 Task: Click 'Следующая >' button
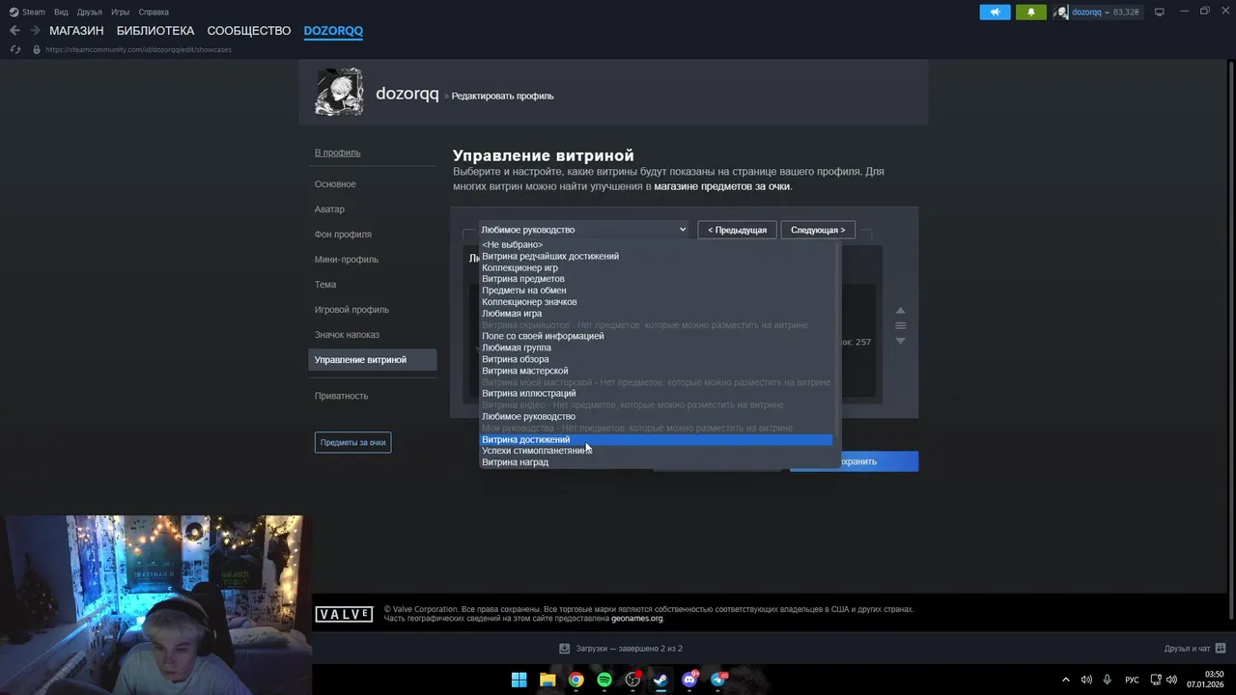click(818, 230)
